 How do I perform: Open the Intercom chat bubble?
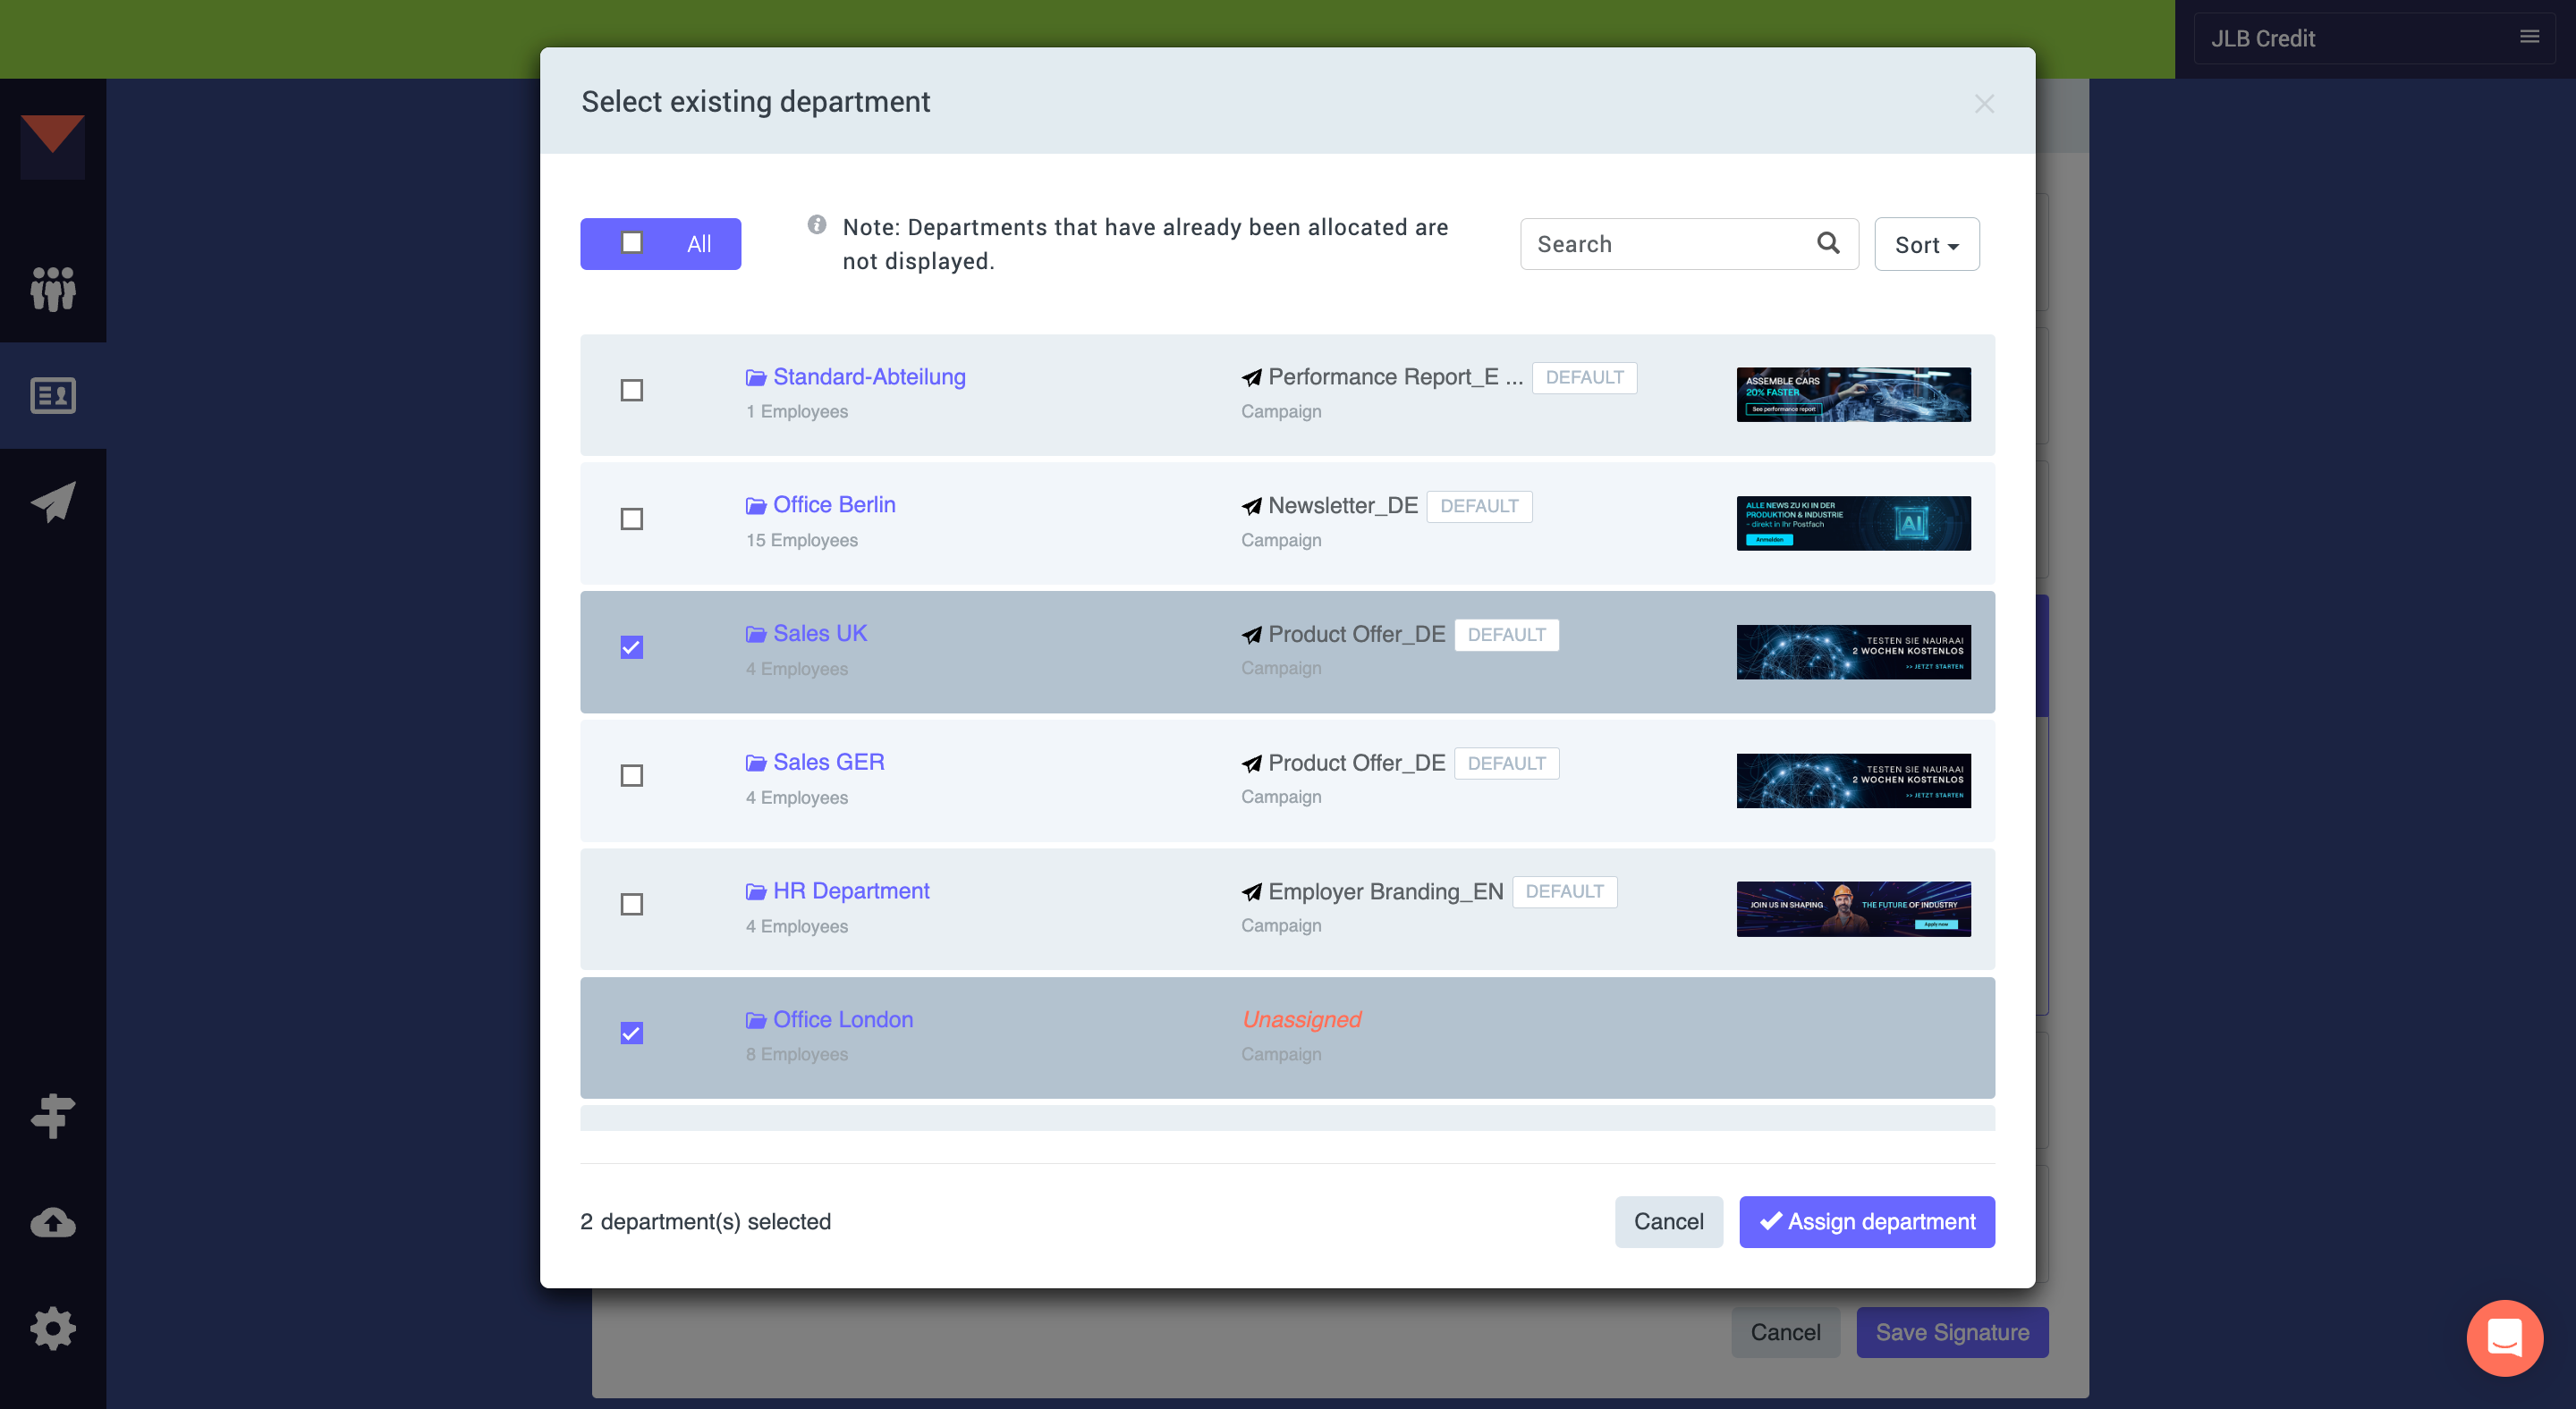[2504, 1338]
